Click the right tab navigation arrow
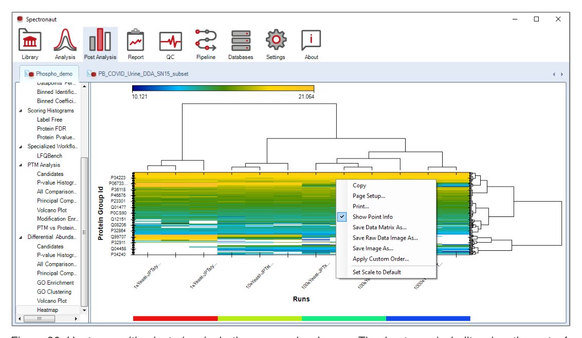Viewport: 582px width, 338px height. (562, 74)
